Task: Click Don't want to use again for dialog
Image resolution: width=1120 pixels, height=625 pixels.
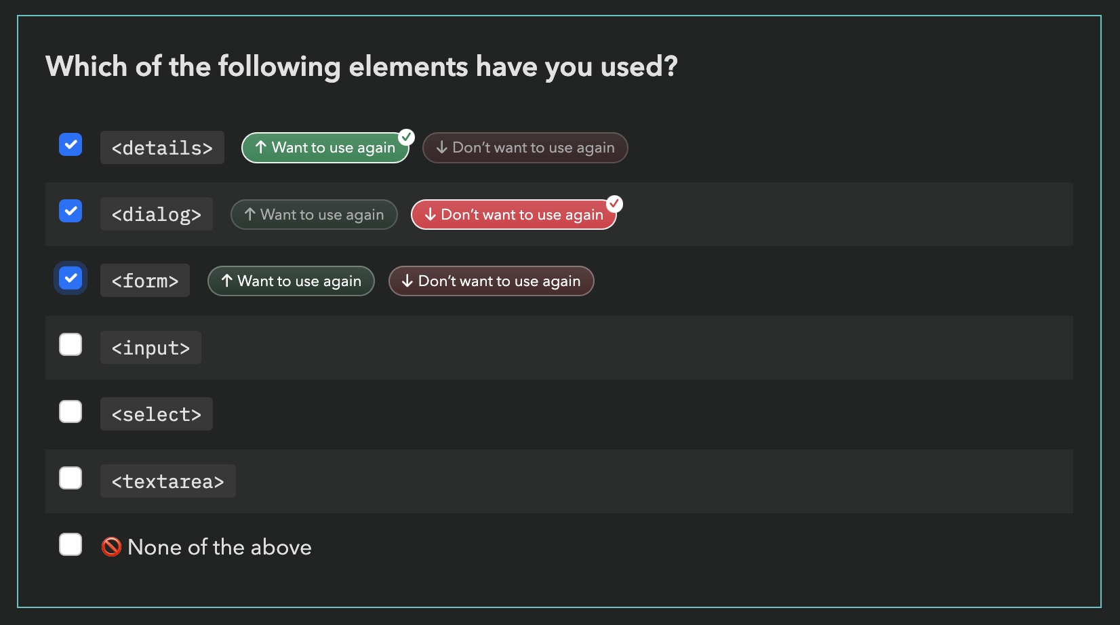Action: [513, 215]
